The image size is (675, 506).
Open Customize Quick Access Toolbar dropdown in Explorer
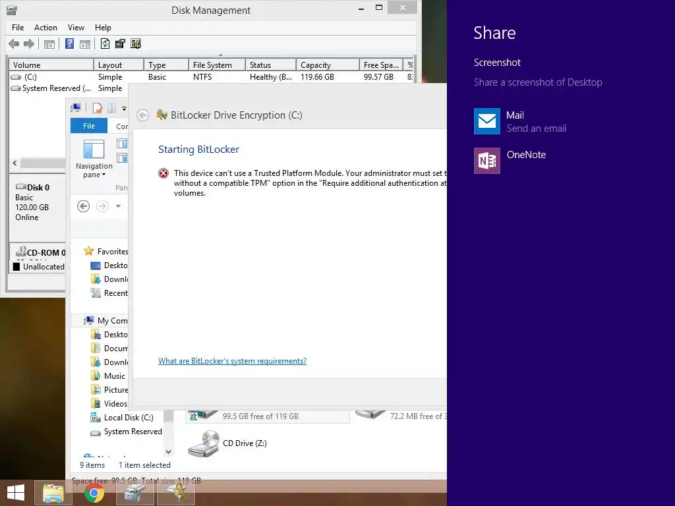pos(124,109)
